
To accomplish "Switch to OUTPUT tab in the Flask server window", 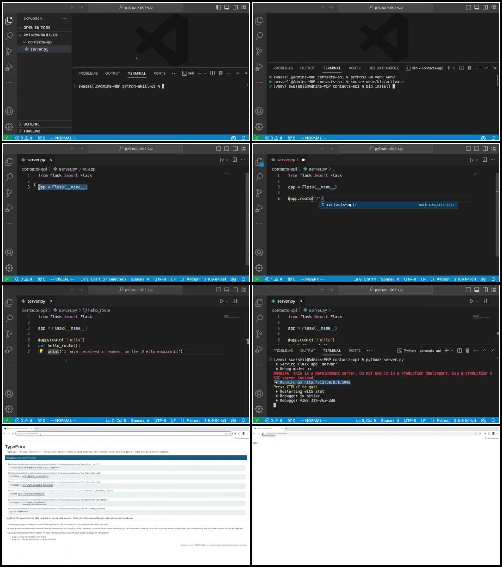I will click(x=307, y=351).
